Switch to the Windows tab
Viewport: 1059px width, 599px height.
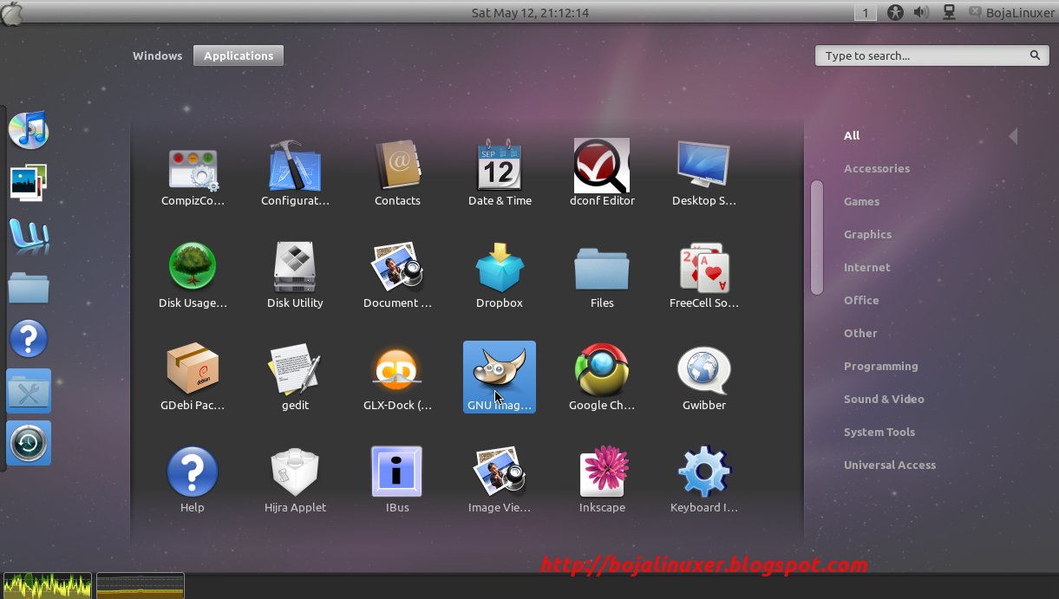157,55
